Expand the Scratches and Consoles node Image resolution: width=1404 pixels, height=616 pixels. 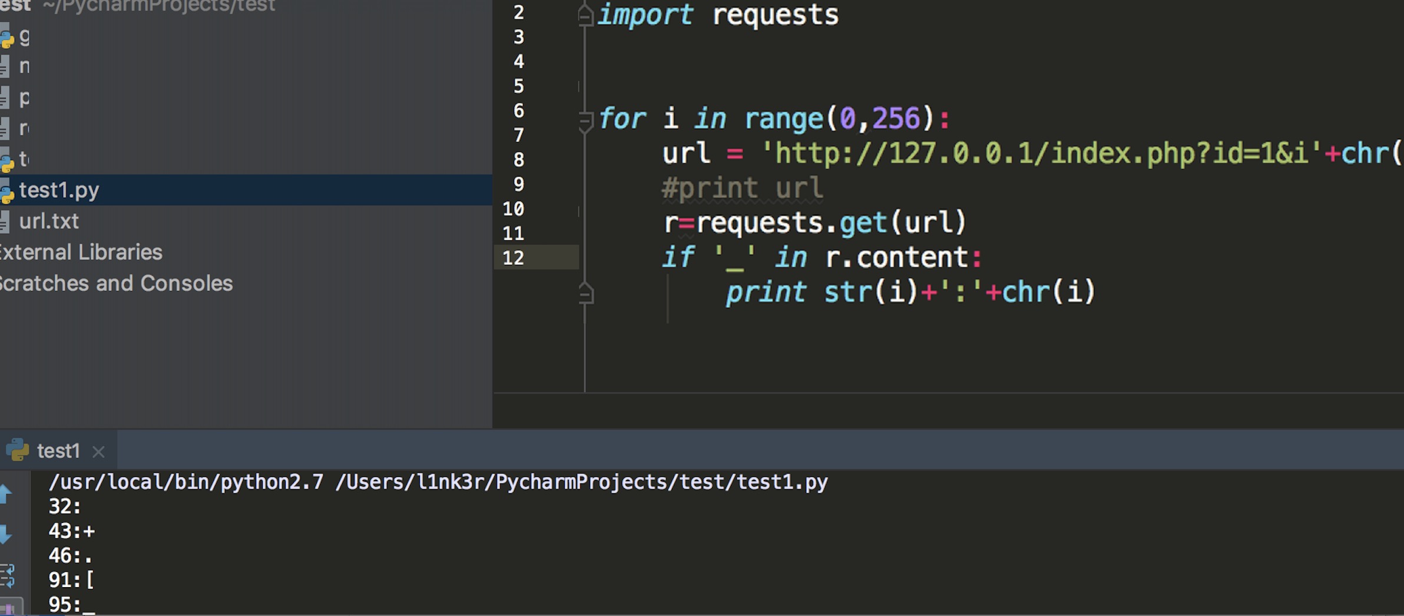coord(115,283)
